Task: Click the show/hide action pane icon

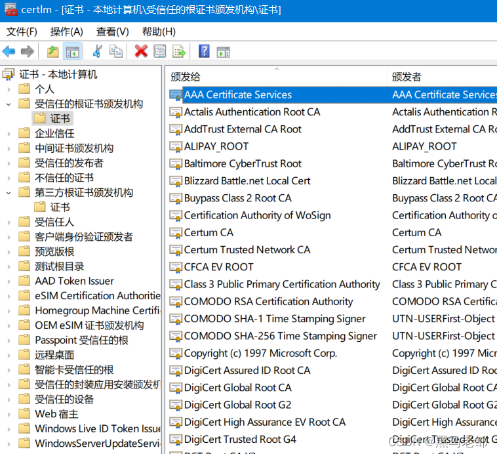Action: 224,52
